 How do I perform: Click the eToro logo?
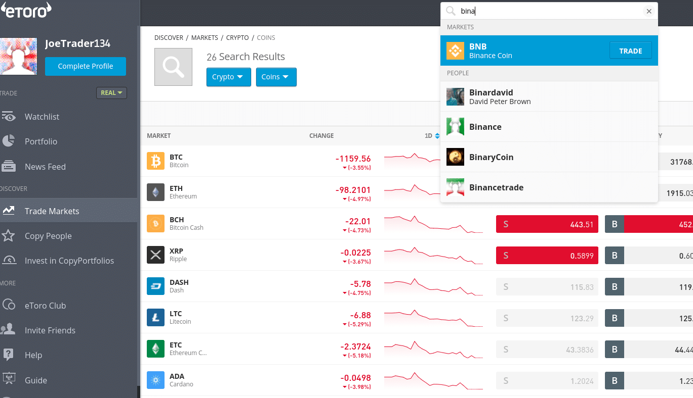[x=25, y=10]
